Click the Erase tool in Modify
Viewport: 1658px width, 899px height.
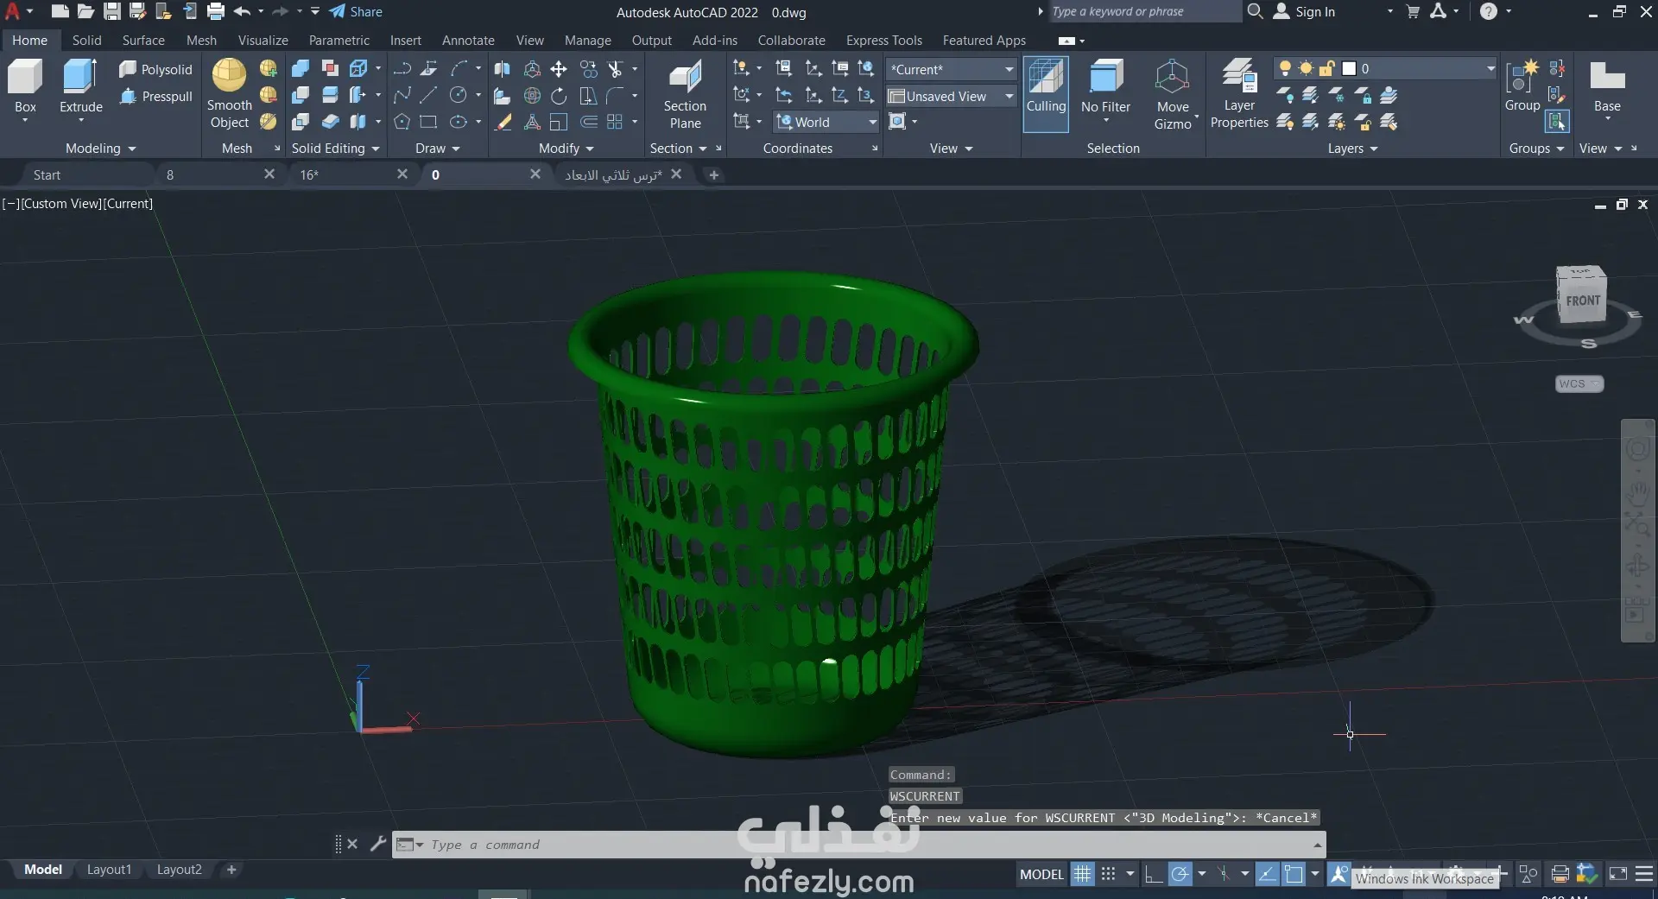503,122
